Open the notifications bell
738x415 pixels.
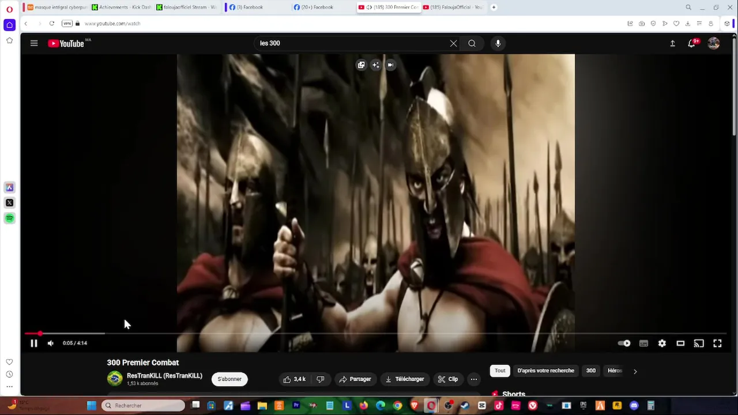point(692,43)
